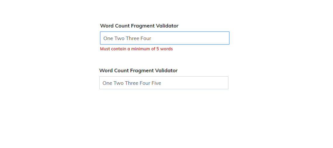
Task: Click the word "One" in the five-word input
Action: (107, 83)
